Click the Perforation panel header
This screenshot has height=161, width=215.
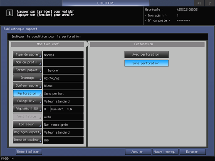click(147, 44)
